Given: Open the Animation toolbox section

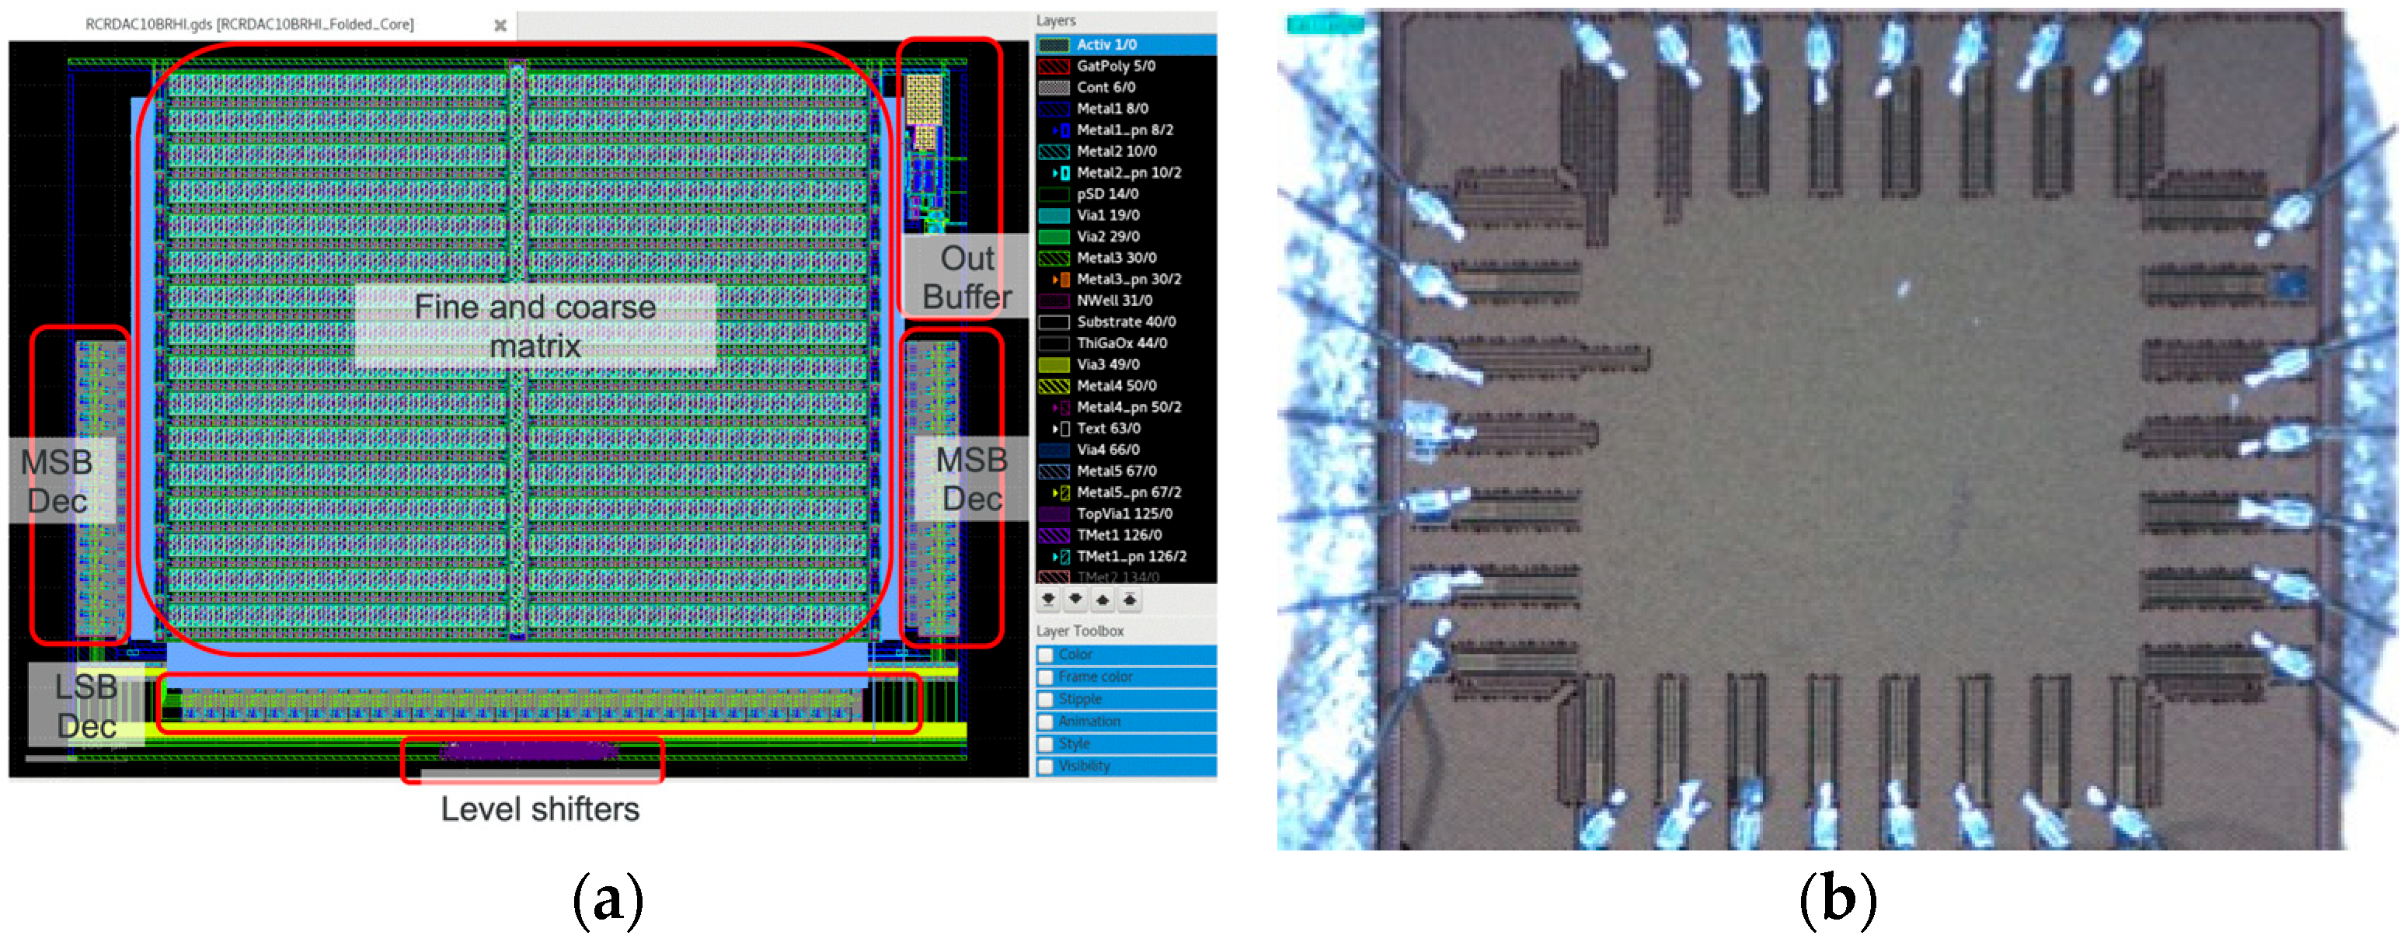Looking at the screenshot, I should pyautogui.click(x=1089, y=722).
